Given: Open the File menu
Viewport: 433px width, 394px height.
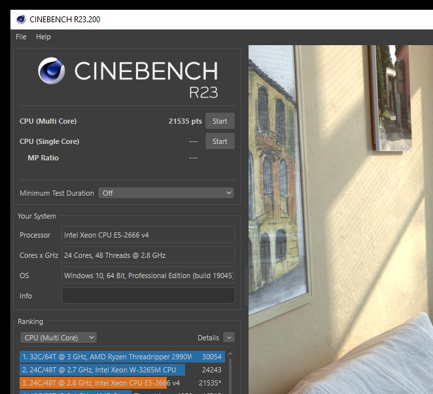Looking at the screenshot, I should 21,37.
